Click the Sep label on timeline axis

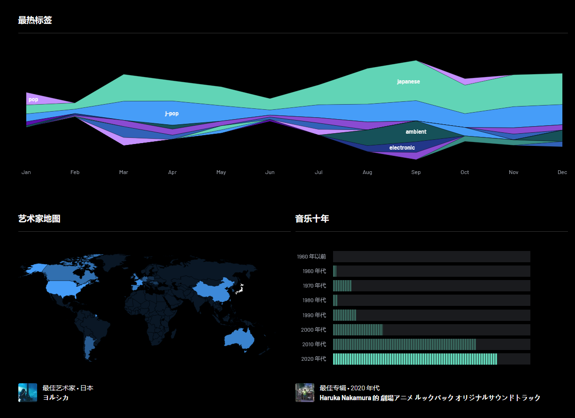[416, 172]
